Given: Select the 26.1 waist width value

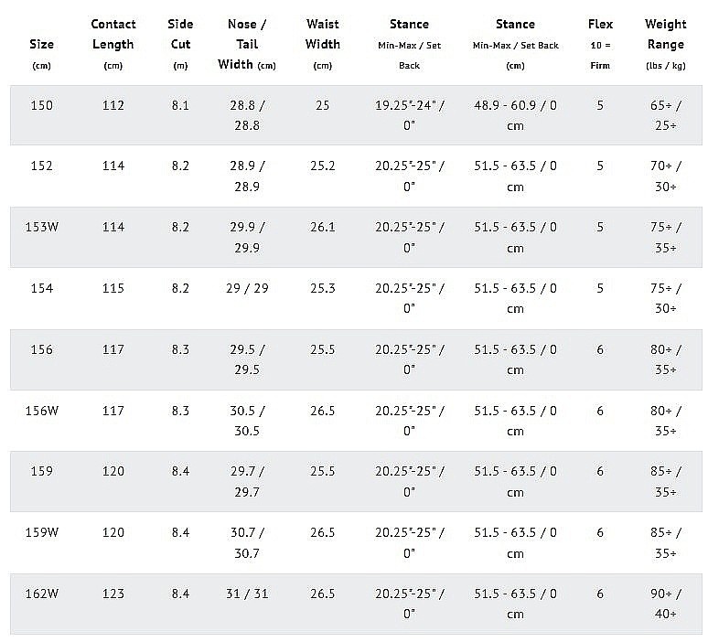Looking at the screenshot, I should tap(322, 228).
